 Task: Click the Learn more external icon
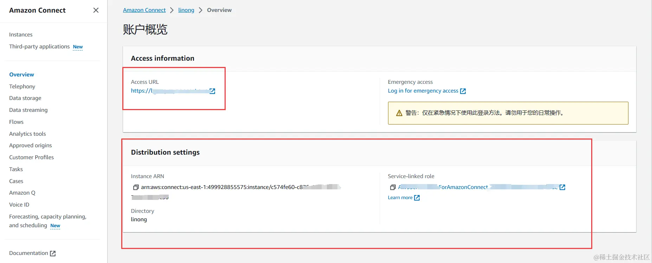(417, 198)
